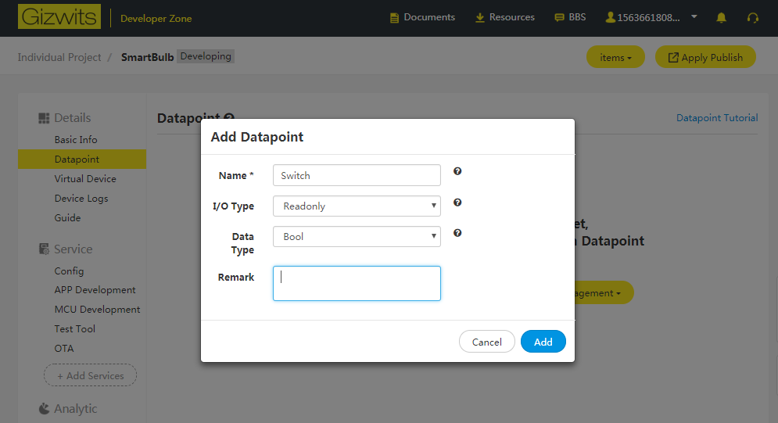Open OTA service page
Screen dimensions: 778x423
point(64,348)
